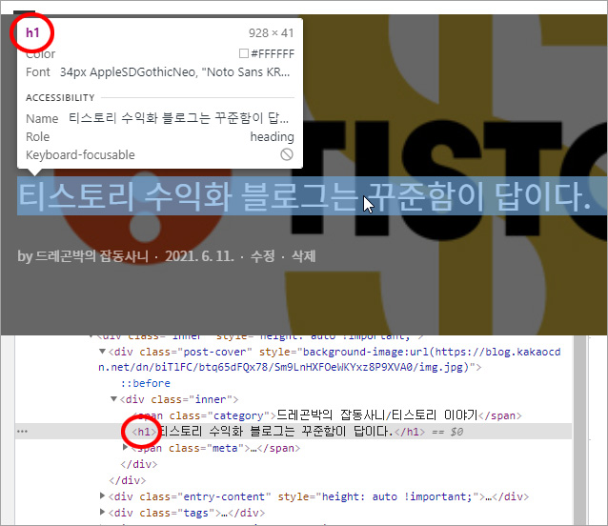This screenshot has height=526, width=608.
Task: Click the Role 'heading' value in tooltip
Action: [x=272, y=136]
